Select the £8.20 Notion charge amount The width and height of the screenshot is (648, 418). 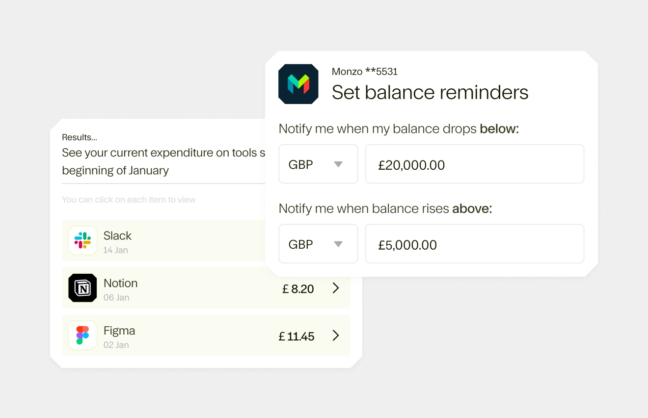tap(298, 288)
